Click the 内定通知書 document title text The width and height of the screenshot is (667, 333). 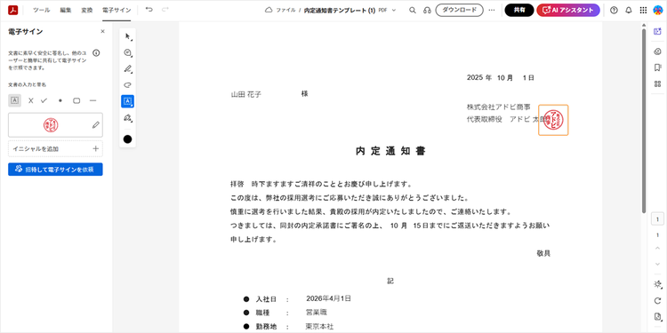pos(390,151)
